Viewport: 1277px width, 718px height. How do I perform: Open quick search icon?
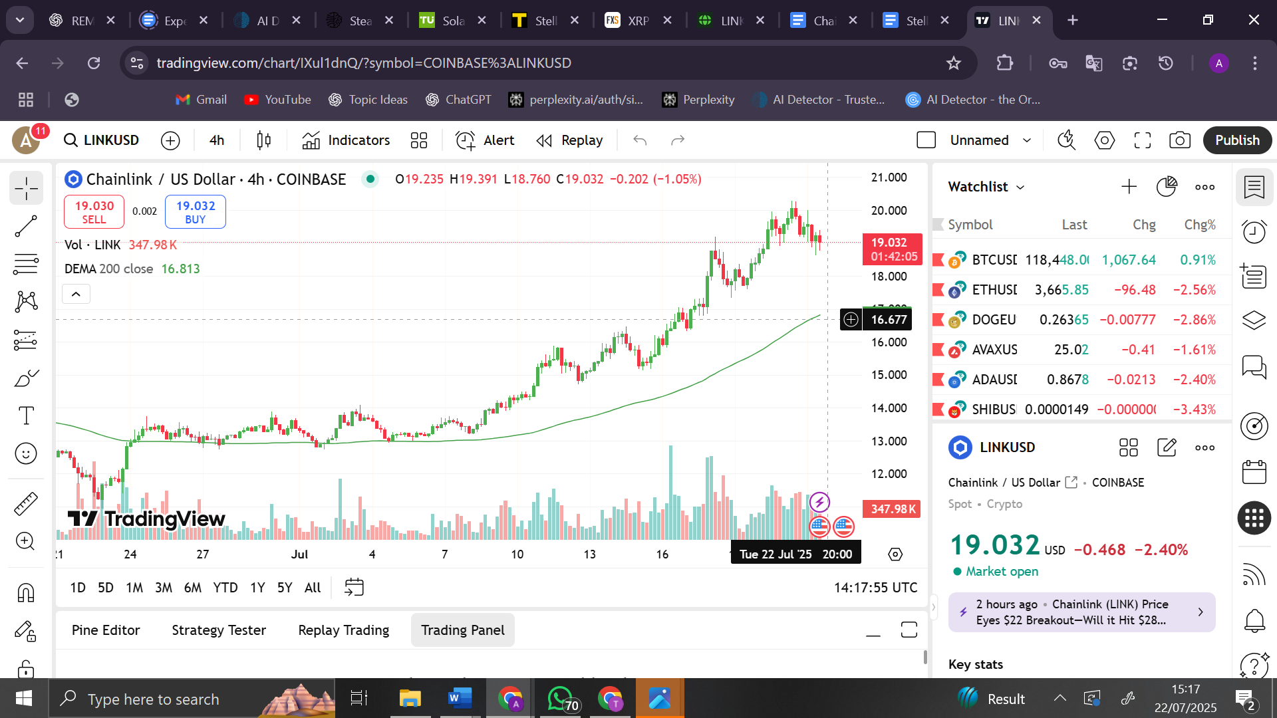pyautogui.click(x=1067, y=140)
